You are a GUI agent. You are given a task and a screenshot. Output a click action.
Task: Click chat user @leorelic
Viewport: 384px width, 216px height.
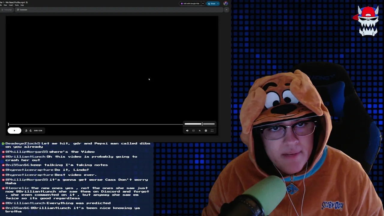(17, 188)
